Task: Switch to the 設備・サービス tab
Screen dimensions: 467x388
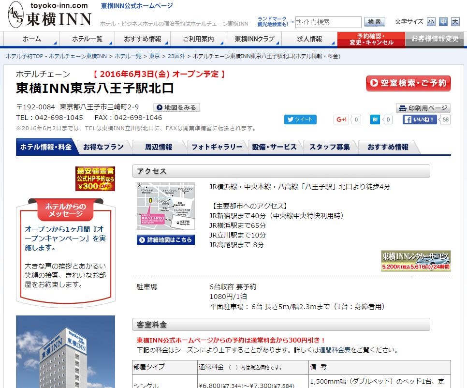Action: [274, 147]
